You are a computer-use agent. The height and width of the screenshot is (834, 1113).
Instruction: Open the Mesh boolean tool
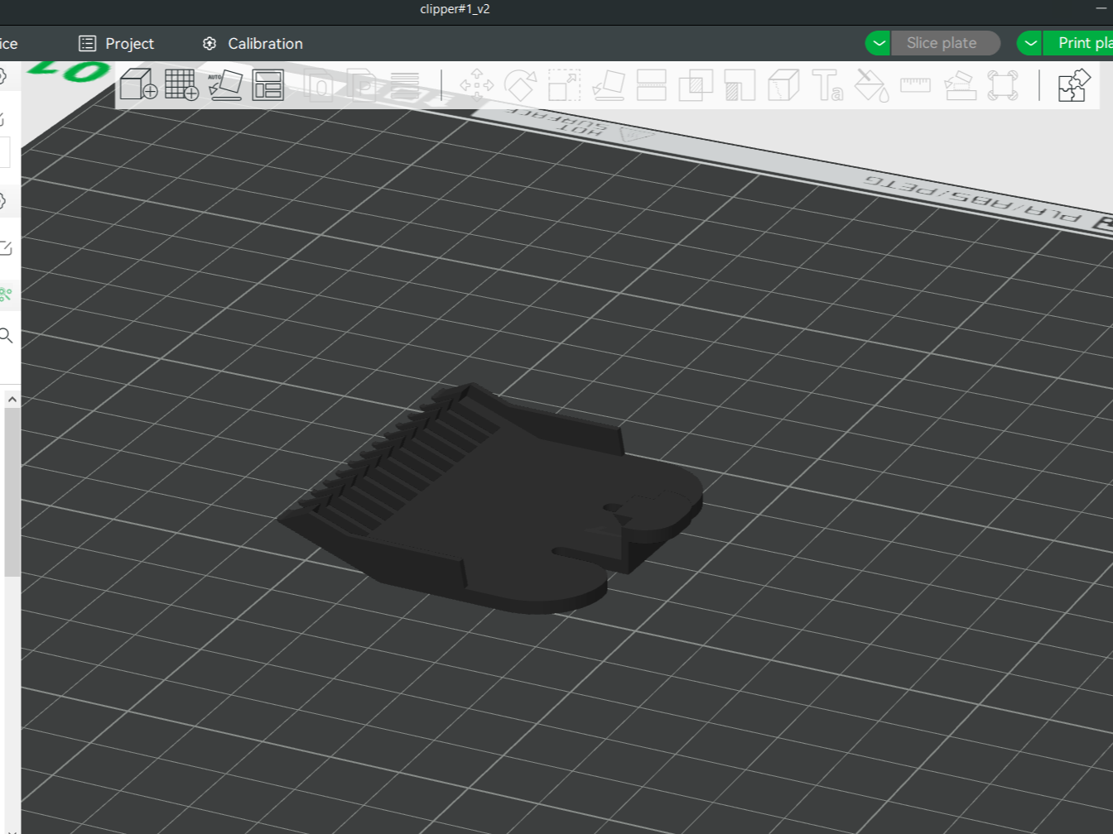tap(696, 85)
